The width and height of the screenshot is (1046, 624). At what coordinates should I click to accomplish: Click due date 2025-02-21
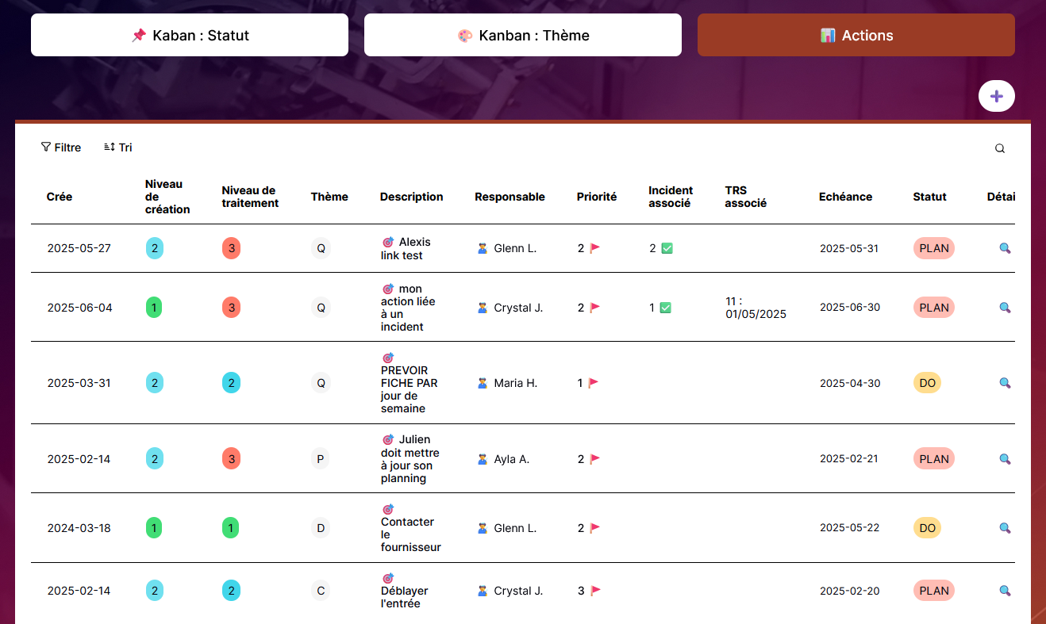848,458
